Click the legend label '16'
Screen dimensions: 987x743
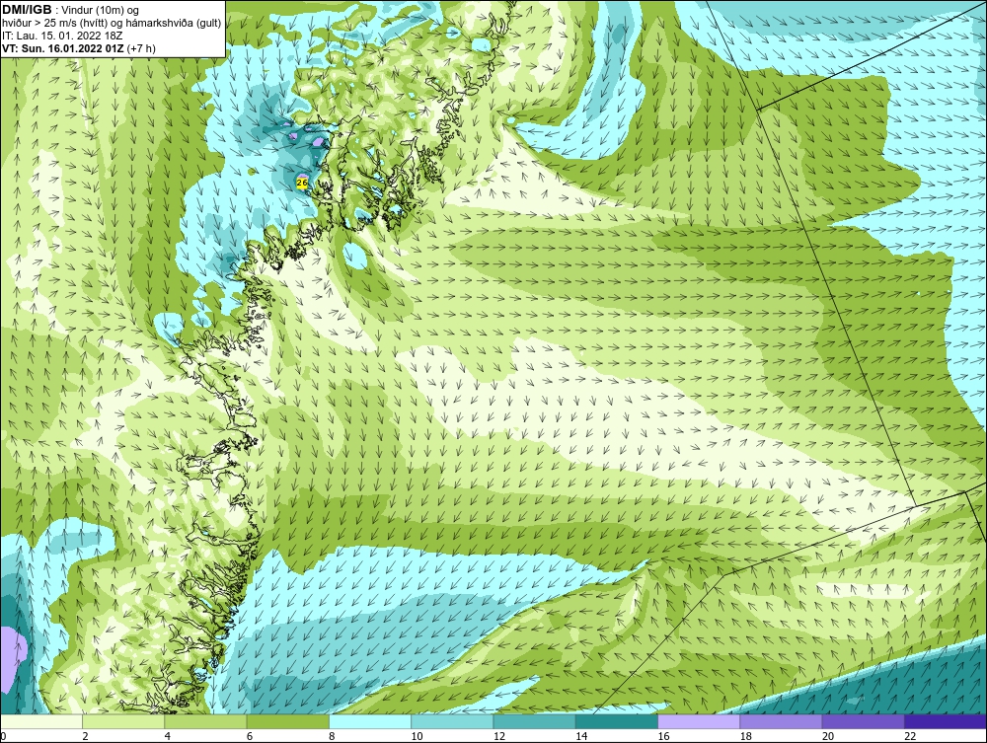point(663,737)
